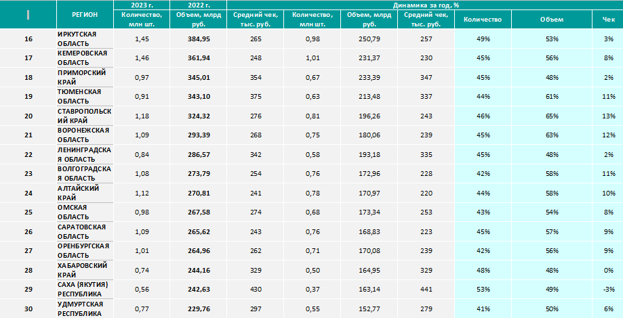This screenshot has height=318, width=623.
Task: Select the bold volume value '343,10'
Action: (x=199, y=96)
